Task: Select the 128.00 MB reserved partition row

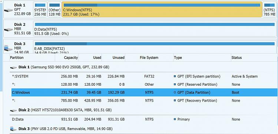Action: (144, 85)
